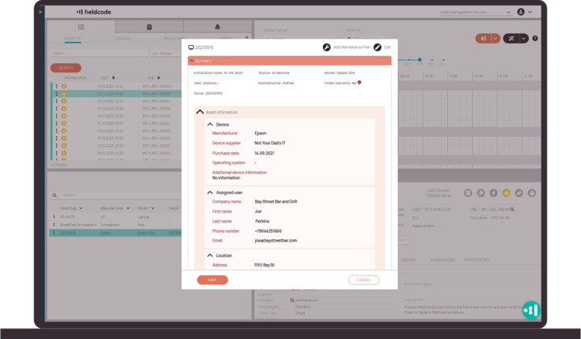Collapse the Device subsection
Image resolution: width=581 pixels, height=339 pixels.
pyautogui.click(x=210, y=125)
